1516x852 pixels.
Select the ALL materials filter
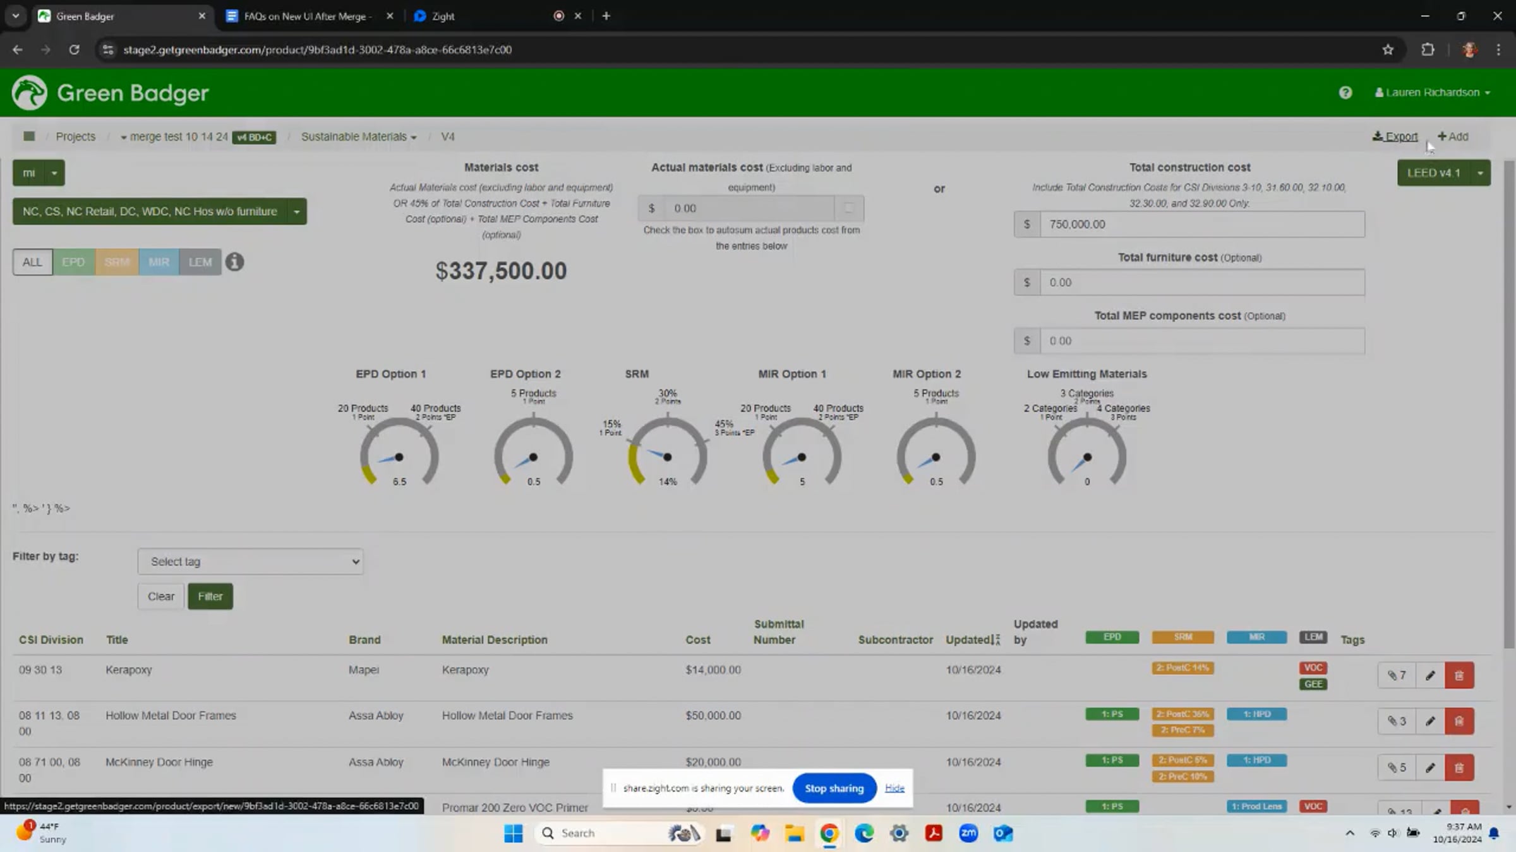(32, 262)
